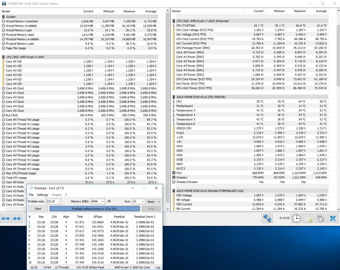Select the 'CPU+SoC Power (SVI2 TFN)' sensor row
Image resolution: width=340 pixels, height=270 pixels.
250,88
